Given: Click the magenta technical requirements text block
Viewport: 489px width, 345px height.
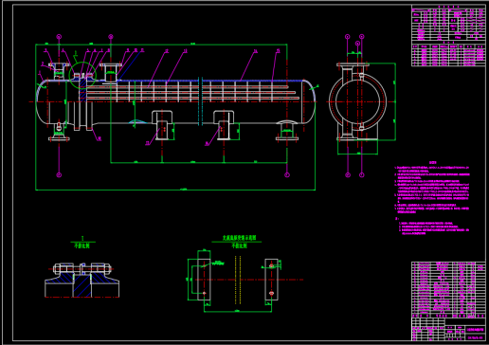Looking at the screenshot, I should [x=432, y=198].
